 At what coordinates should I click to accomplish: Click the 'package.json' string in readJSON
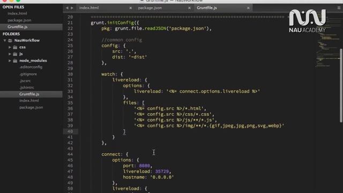[188, 28]
